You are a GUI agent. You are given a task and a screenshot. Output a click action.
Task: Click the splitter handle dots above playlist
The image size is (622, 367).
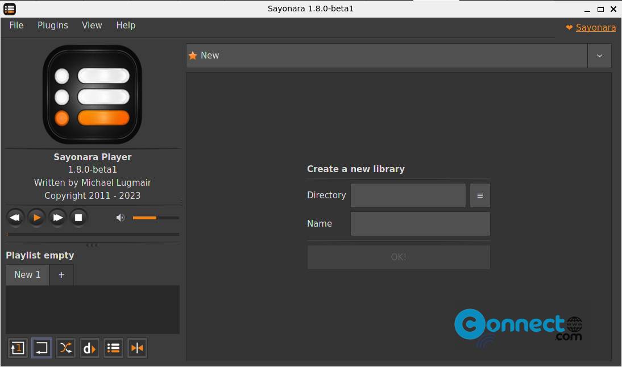click(x=92, y=245)
